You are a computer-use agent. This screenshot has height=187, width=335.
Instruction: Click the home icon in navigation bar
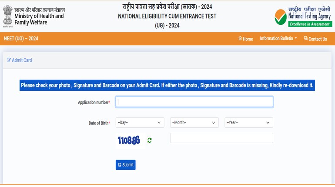(240, 38)
